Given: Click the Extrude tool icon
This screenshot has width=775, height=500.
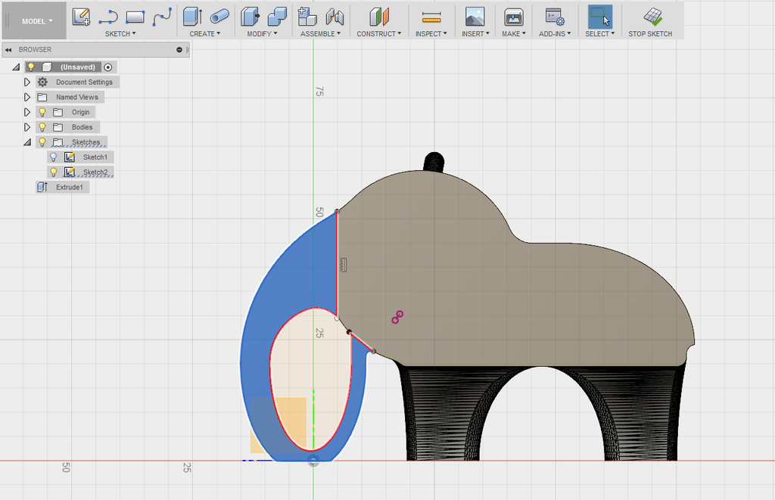Looking at the screenshot, I should point(192,16).
